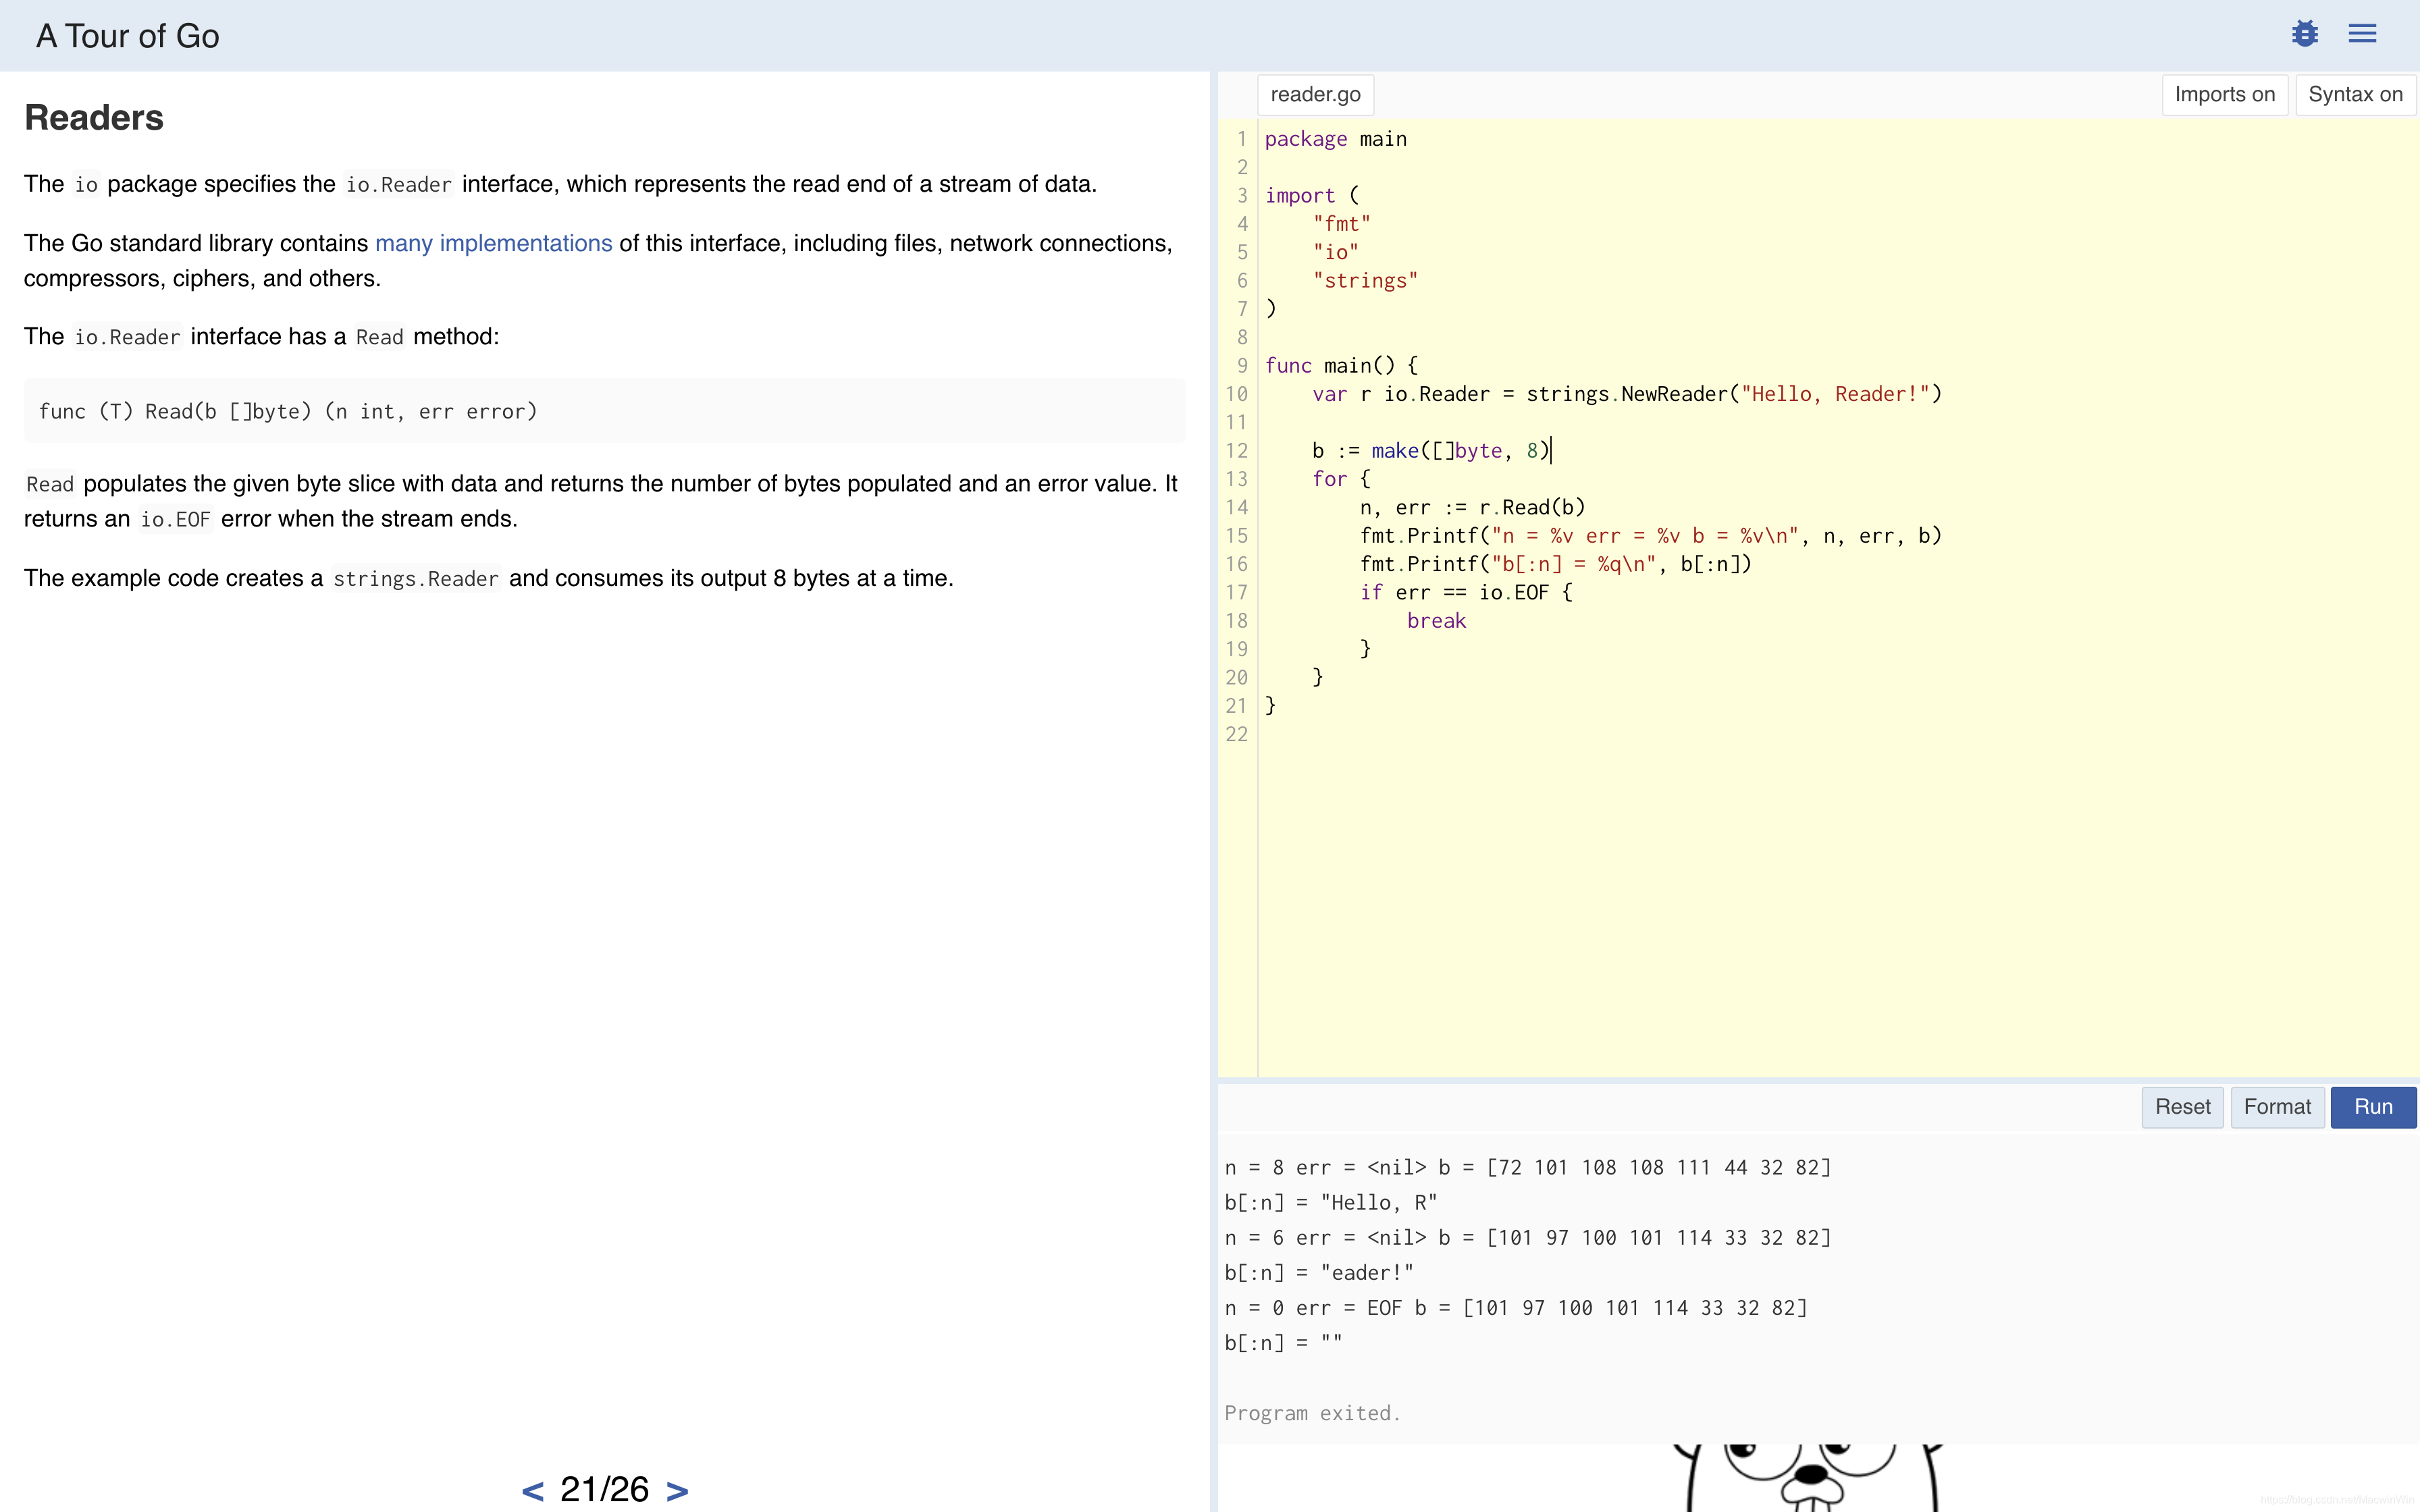
Task: Open the hamburger table of contents menu
Action: tap(2362, 34)
